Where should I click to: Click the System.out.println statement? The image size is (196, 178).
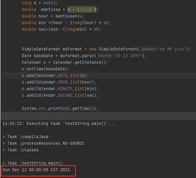pyautogui.click(x=60, y=108)
